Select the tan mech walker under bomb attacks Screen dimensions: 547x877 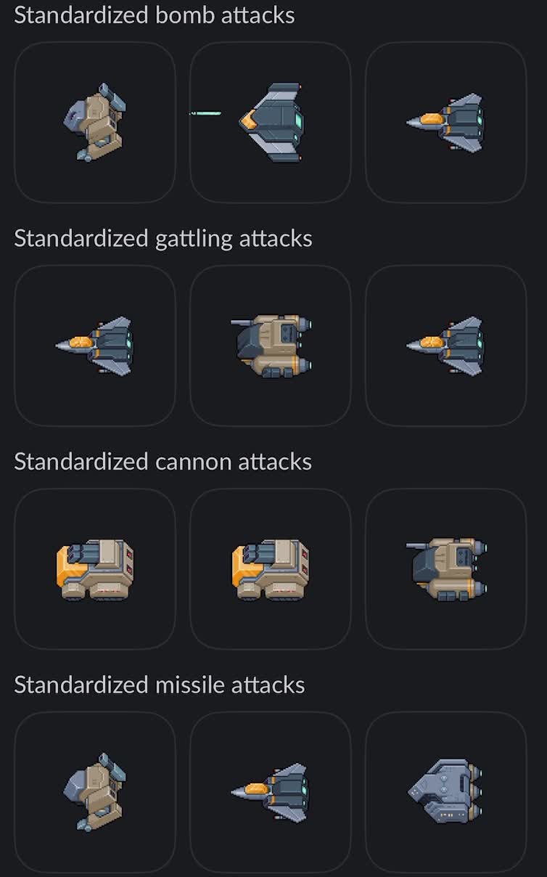point(95,122)
